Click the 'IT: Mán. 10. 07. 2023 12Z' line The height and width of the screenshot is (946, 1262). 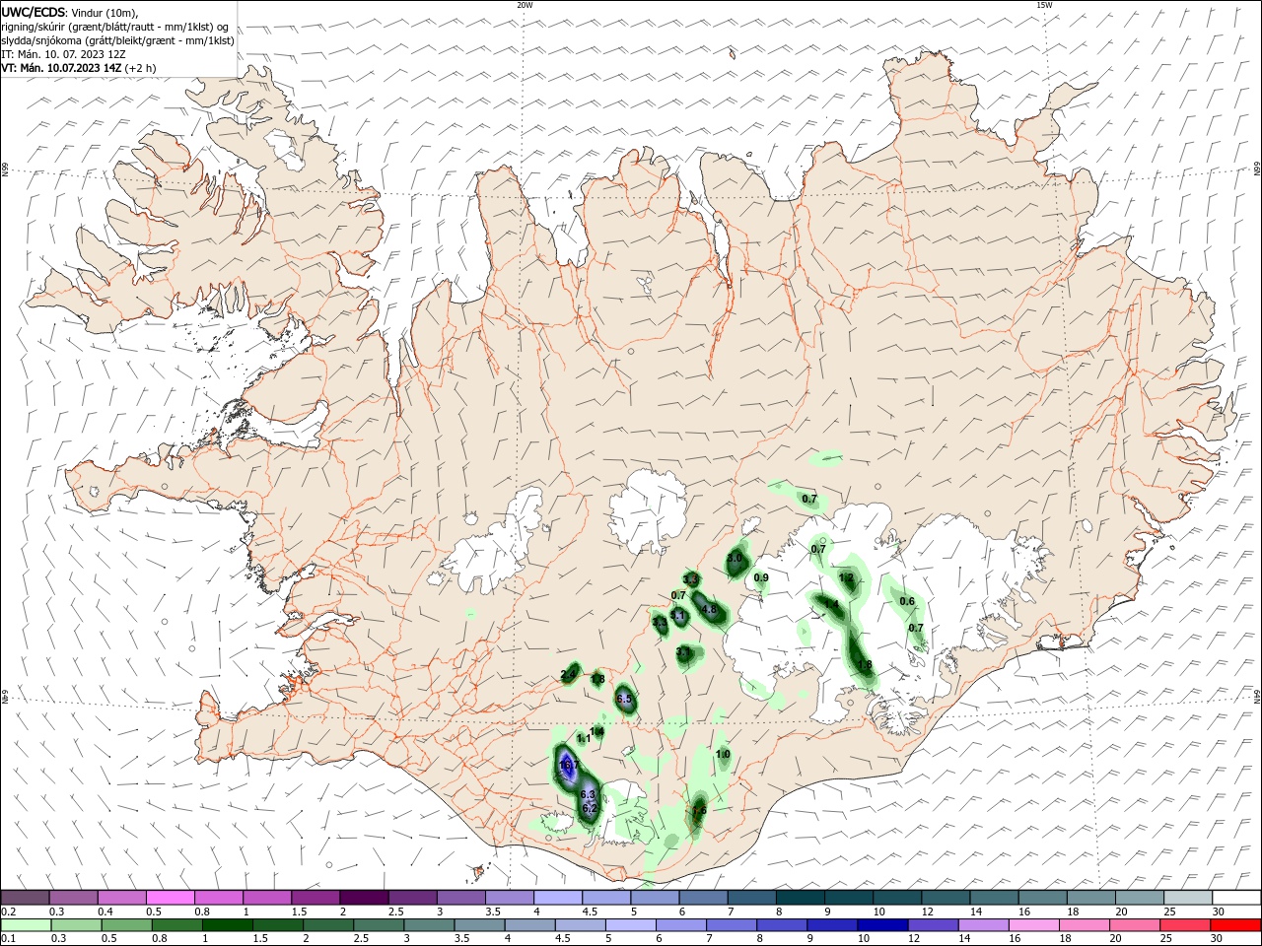[65, 54]
